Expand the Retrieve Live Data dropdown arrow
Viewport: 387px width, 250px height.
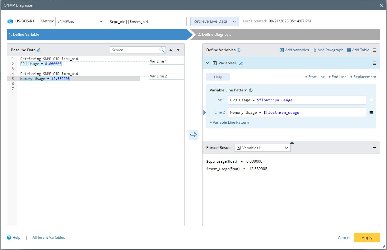coord(234,21)
